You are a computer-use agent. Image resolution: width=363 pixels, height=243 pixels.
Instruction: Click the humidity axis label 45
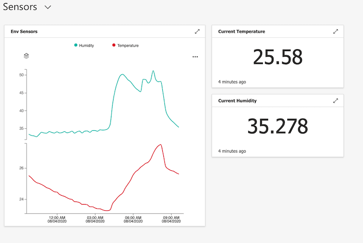(x=21, y=93)
